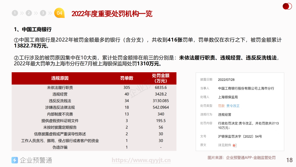Click the 6835.6 penalty amount cell
This screenshot has height=167, width=296.
click(161, 88)
